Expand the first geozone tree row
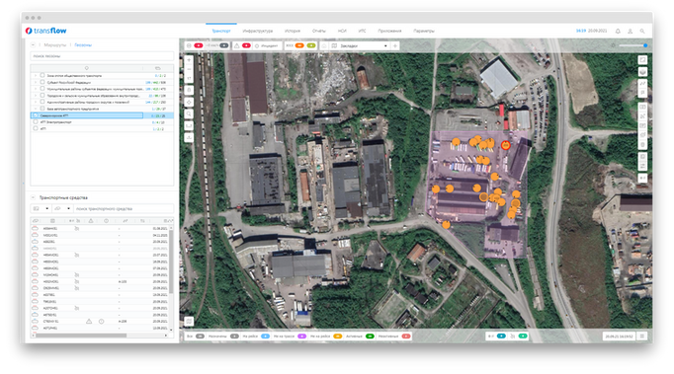 point(36,76)
